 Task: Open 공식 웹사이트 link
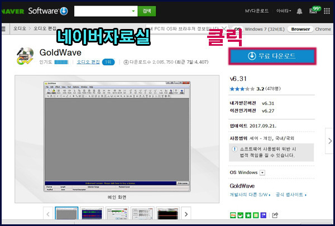click(291, 195)
